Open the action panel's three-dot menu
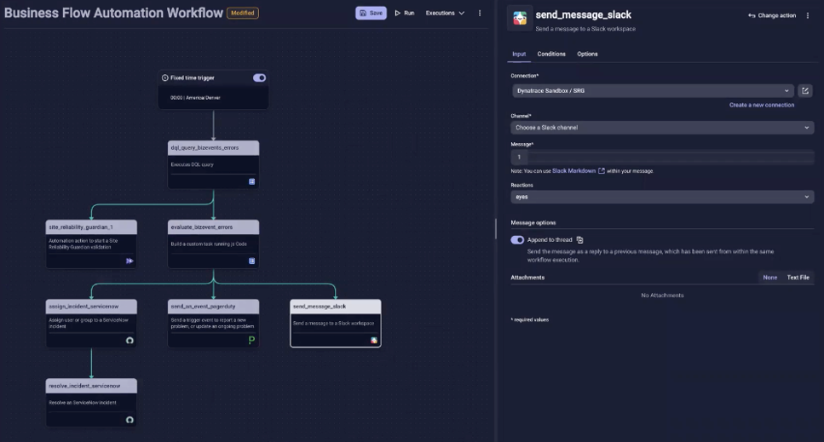 coord(808,15)
